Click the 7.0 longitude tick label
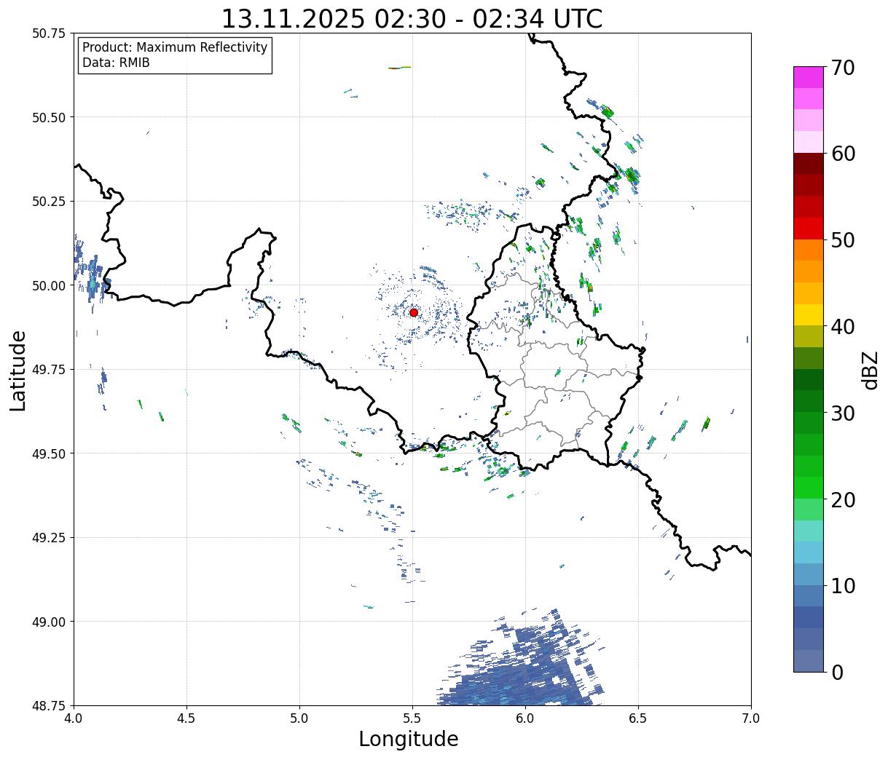Screen dimensions: 888x757 (x=750, y=718)
